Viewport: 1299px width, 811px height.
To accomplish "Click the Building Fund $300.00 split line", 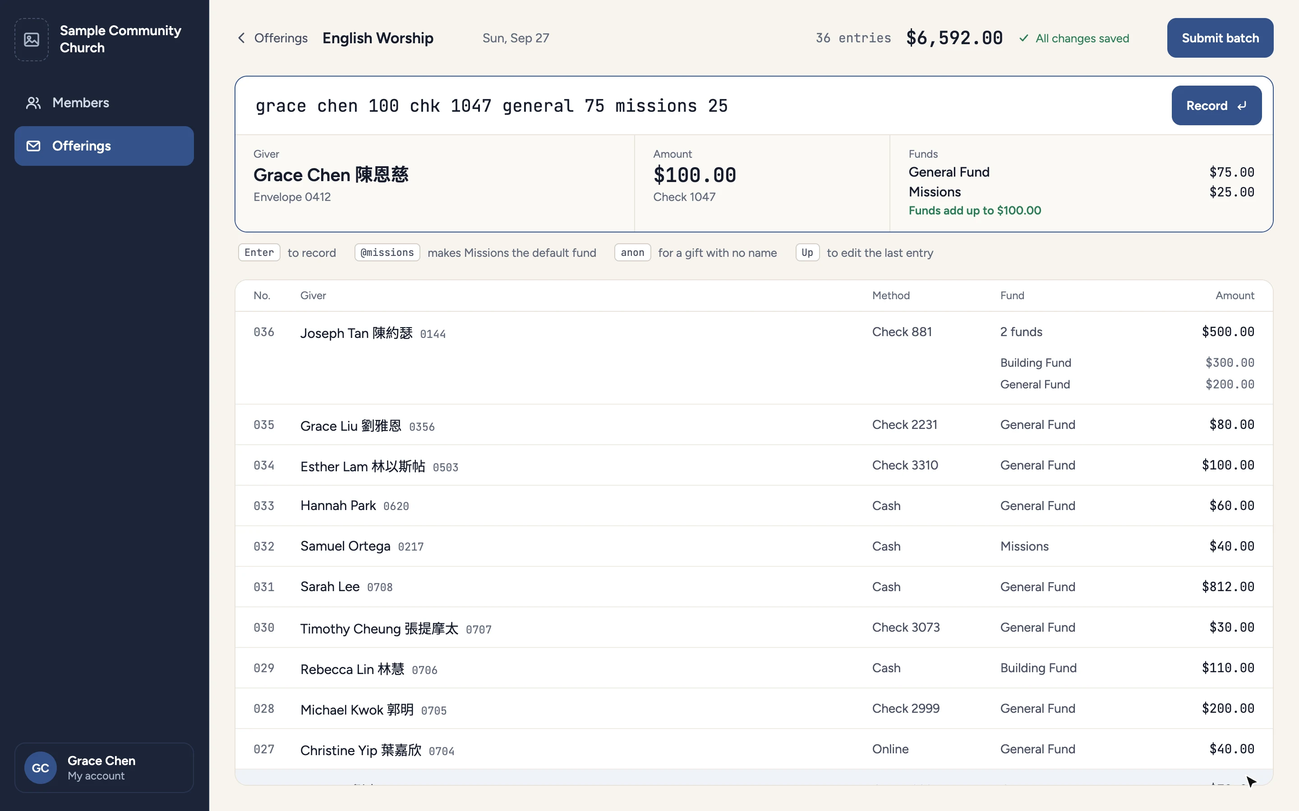I will pyautogui.click(x=1127, y=363).
